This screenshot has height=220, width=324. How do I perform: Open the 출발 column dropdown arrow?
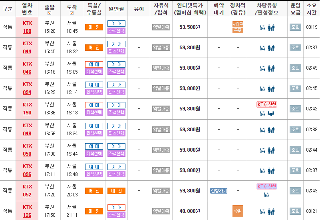point(49,13)
